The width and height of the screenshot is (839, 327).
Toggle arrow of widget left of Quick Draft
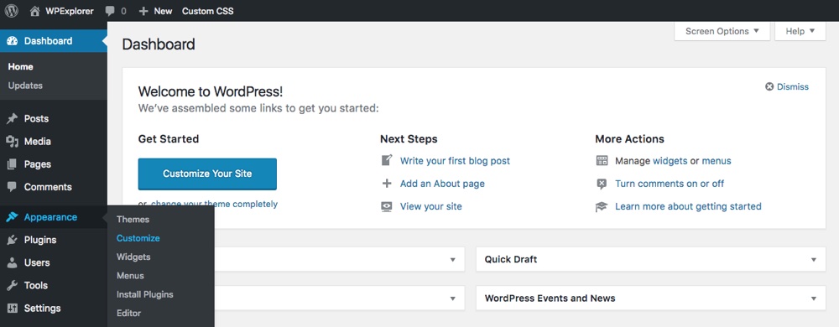tap(453, 260)
